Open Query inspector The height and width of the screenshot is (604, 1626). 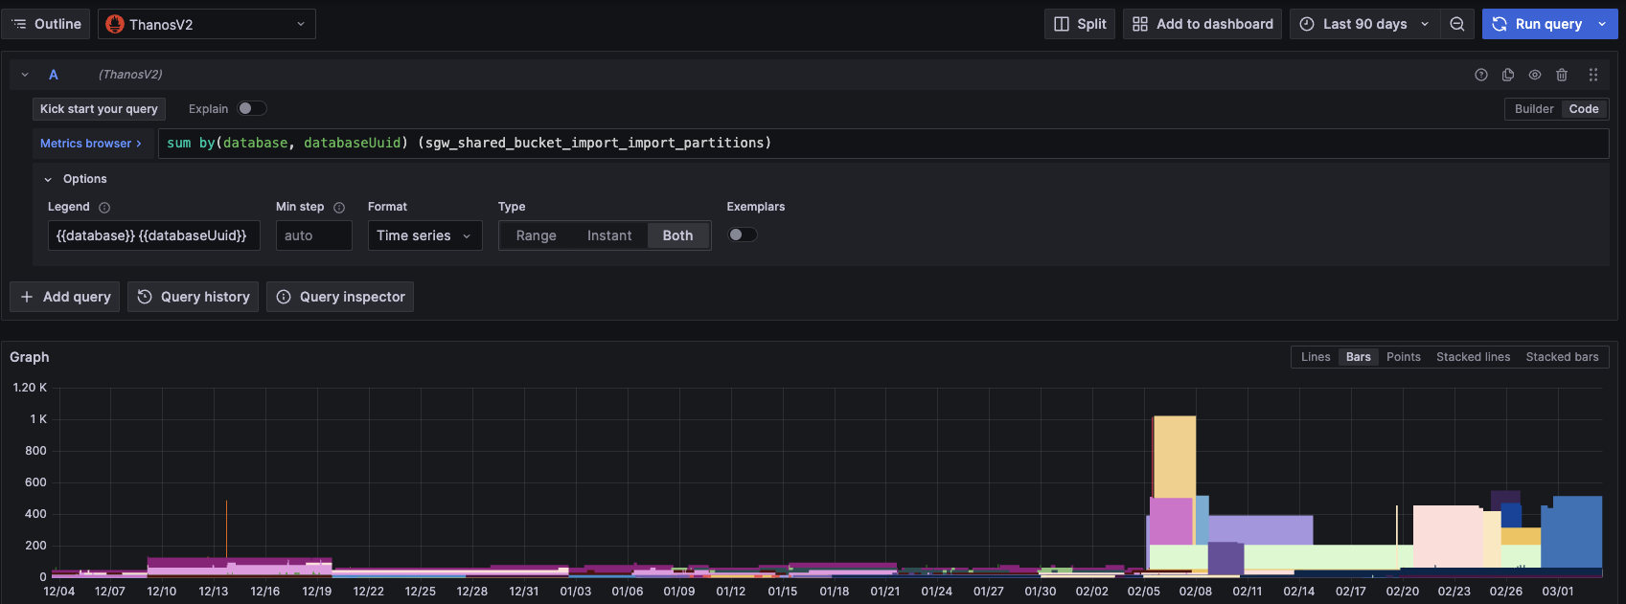click(340, 297)
